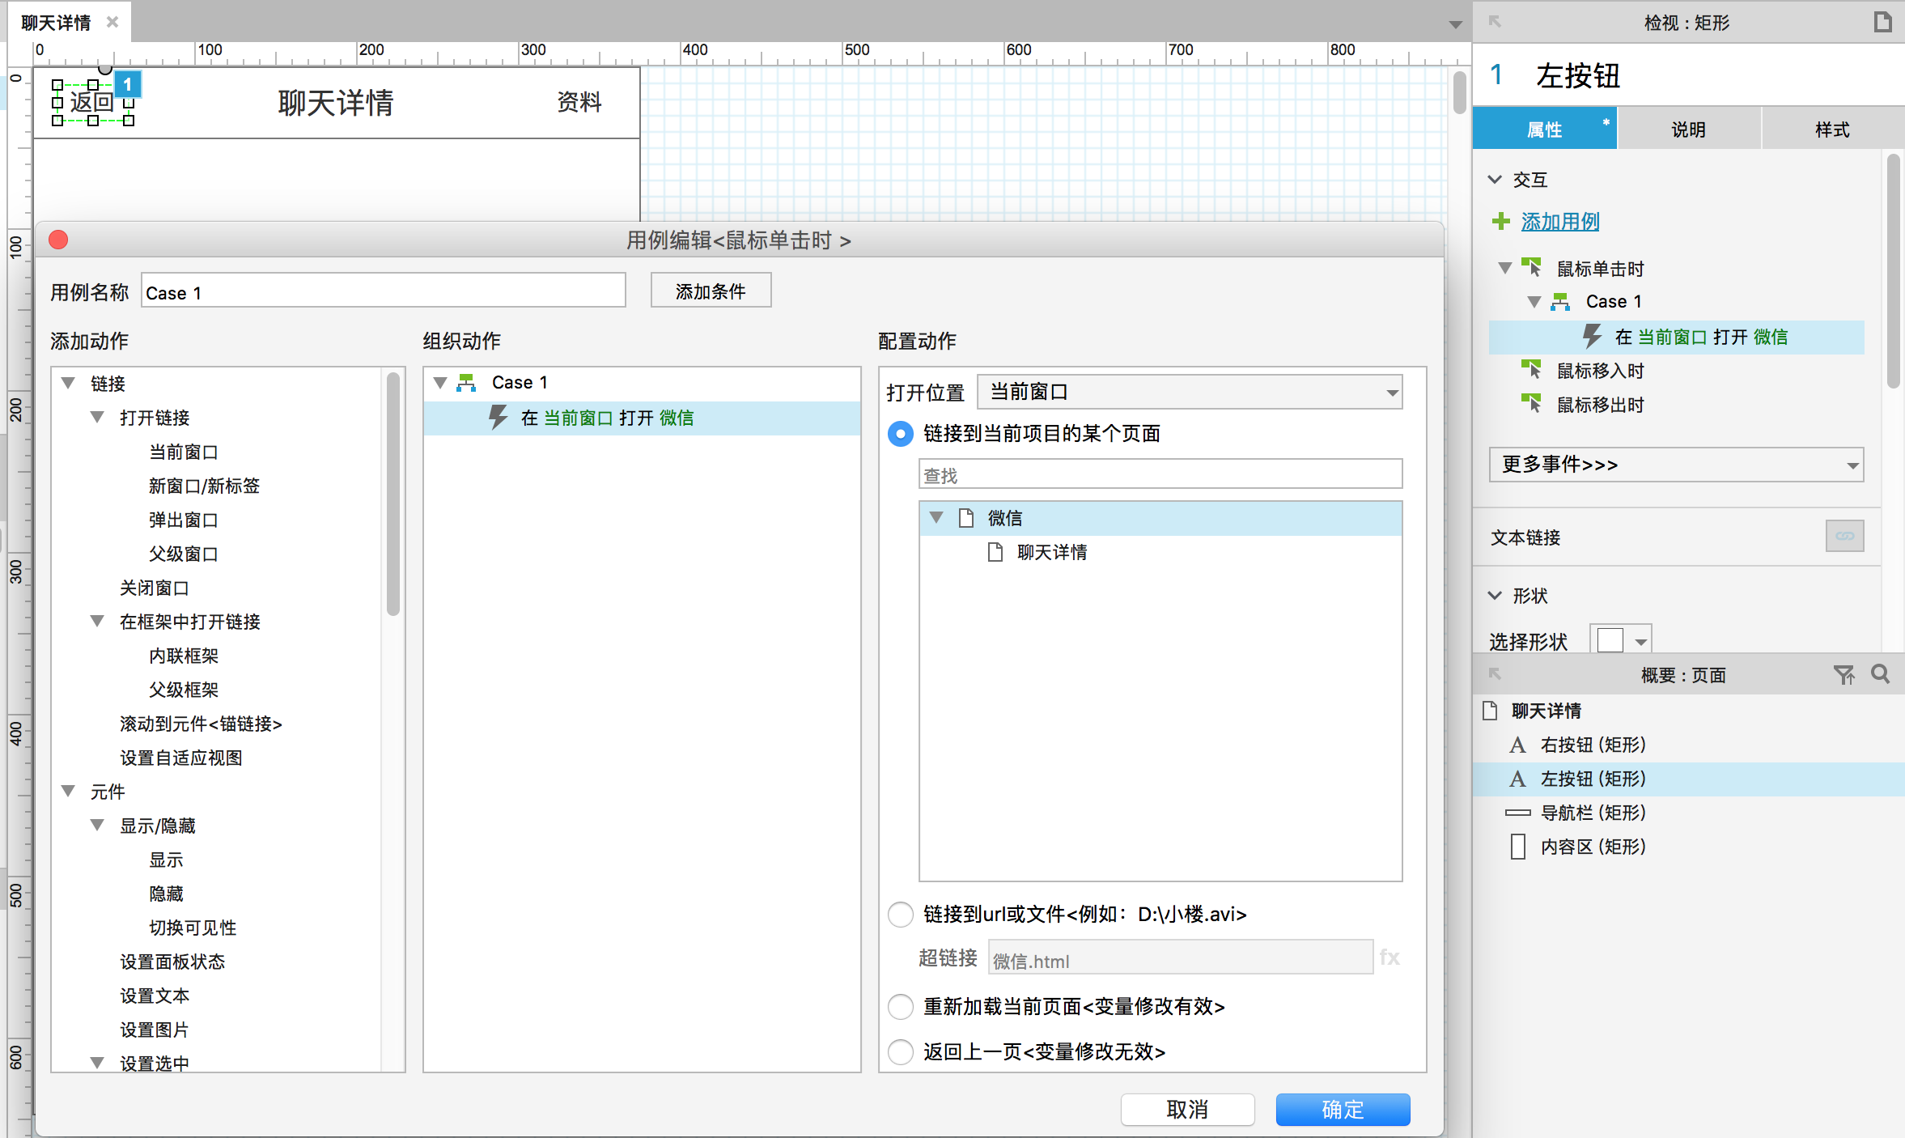Click the text link chain icon
The image size is (1905, 1138).
(x=1844, y=536)
